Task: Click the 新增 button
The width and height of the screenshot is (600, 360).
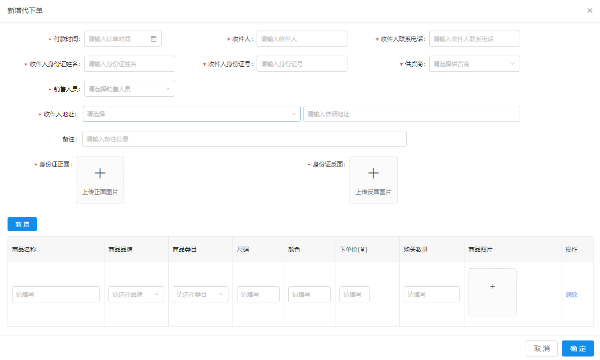Action: 22,224
